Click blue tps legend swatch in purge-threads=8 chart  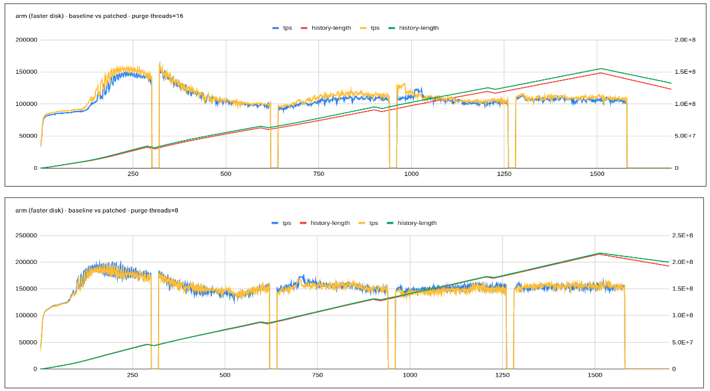(275, 223)
